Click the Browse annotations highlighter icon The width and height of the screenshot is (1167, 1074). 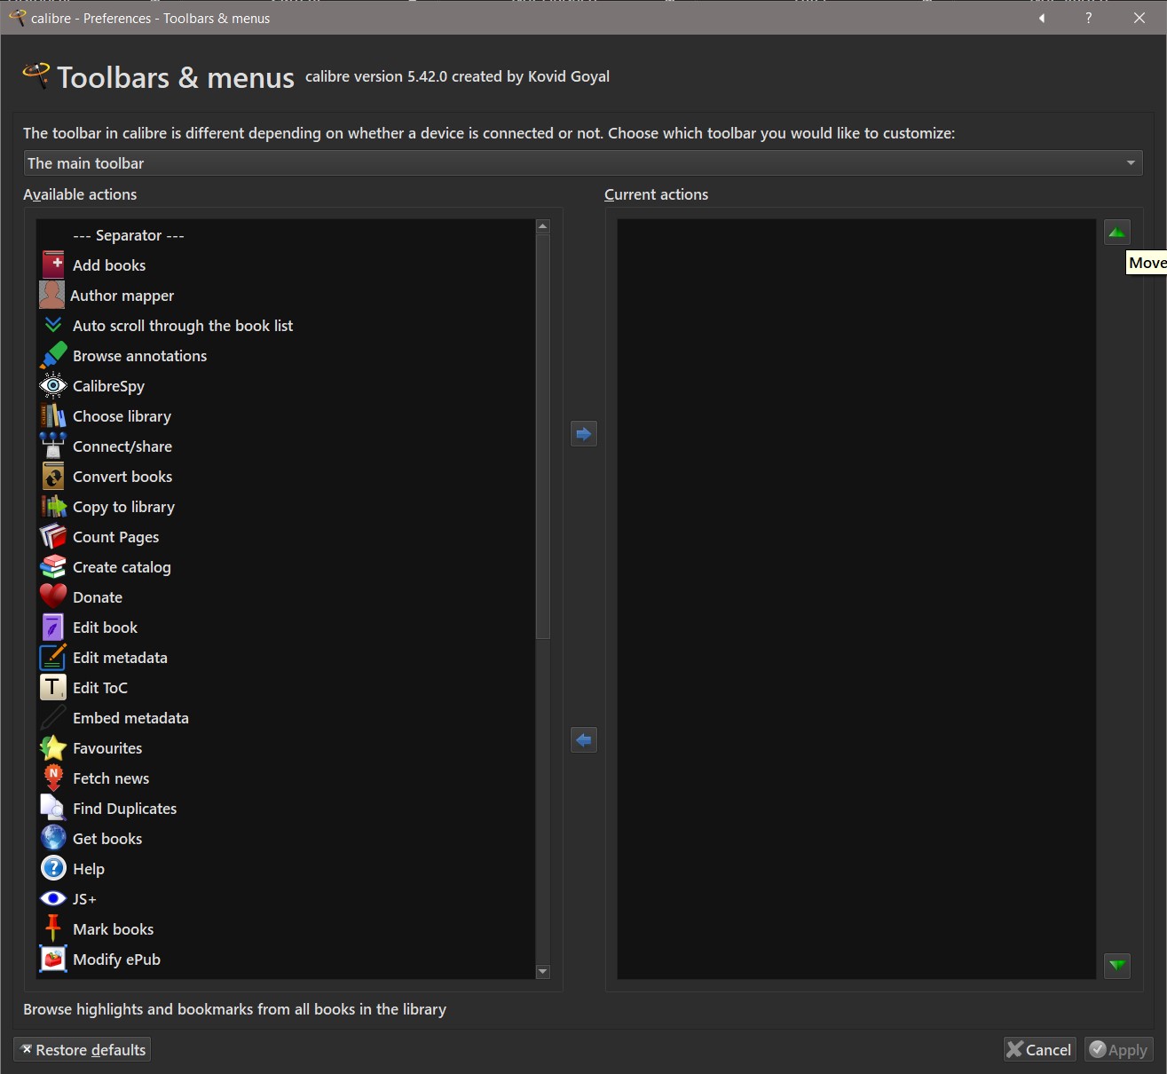pyautogui.click(x=53, y=355)
